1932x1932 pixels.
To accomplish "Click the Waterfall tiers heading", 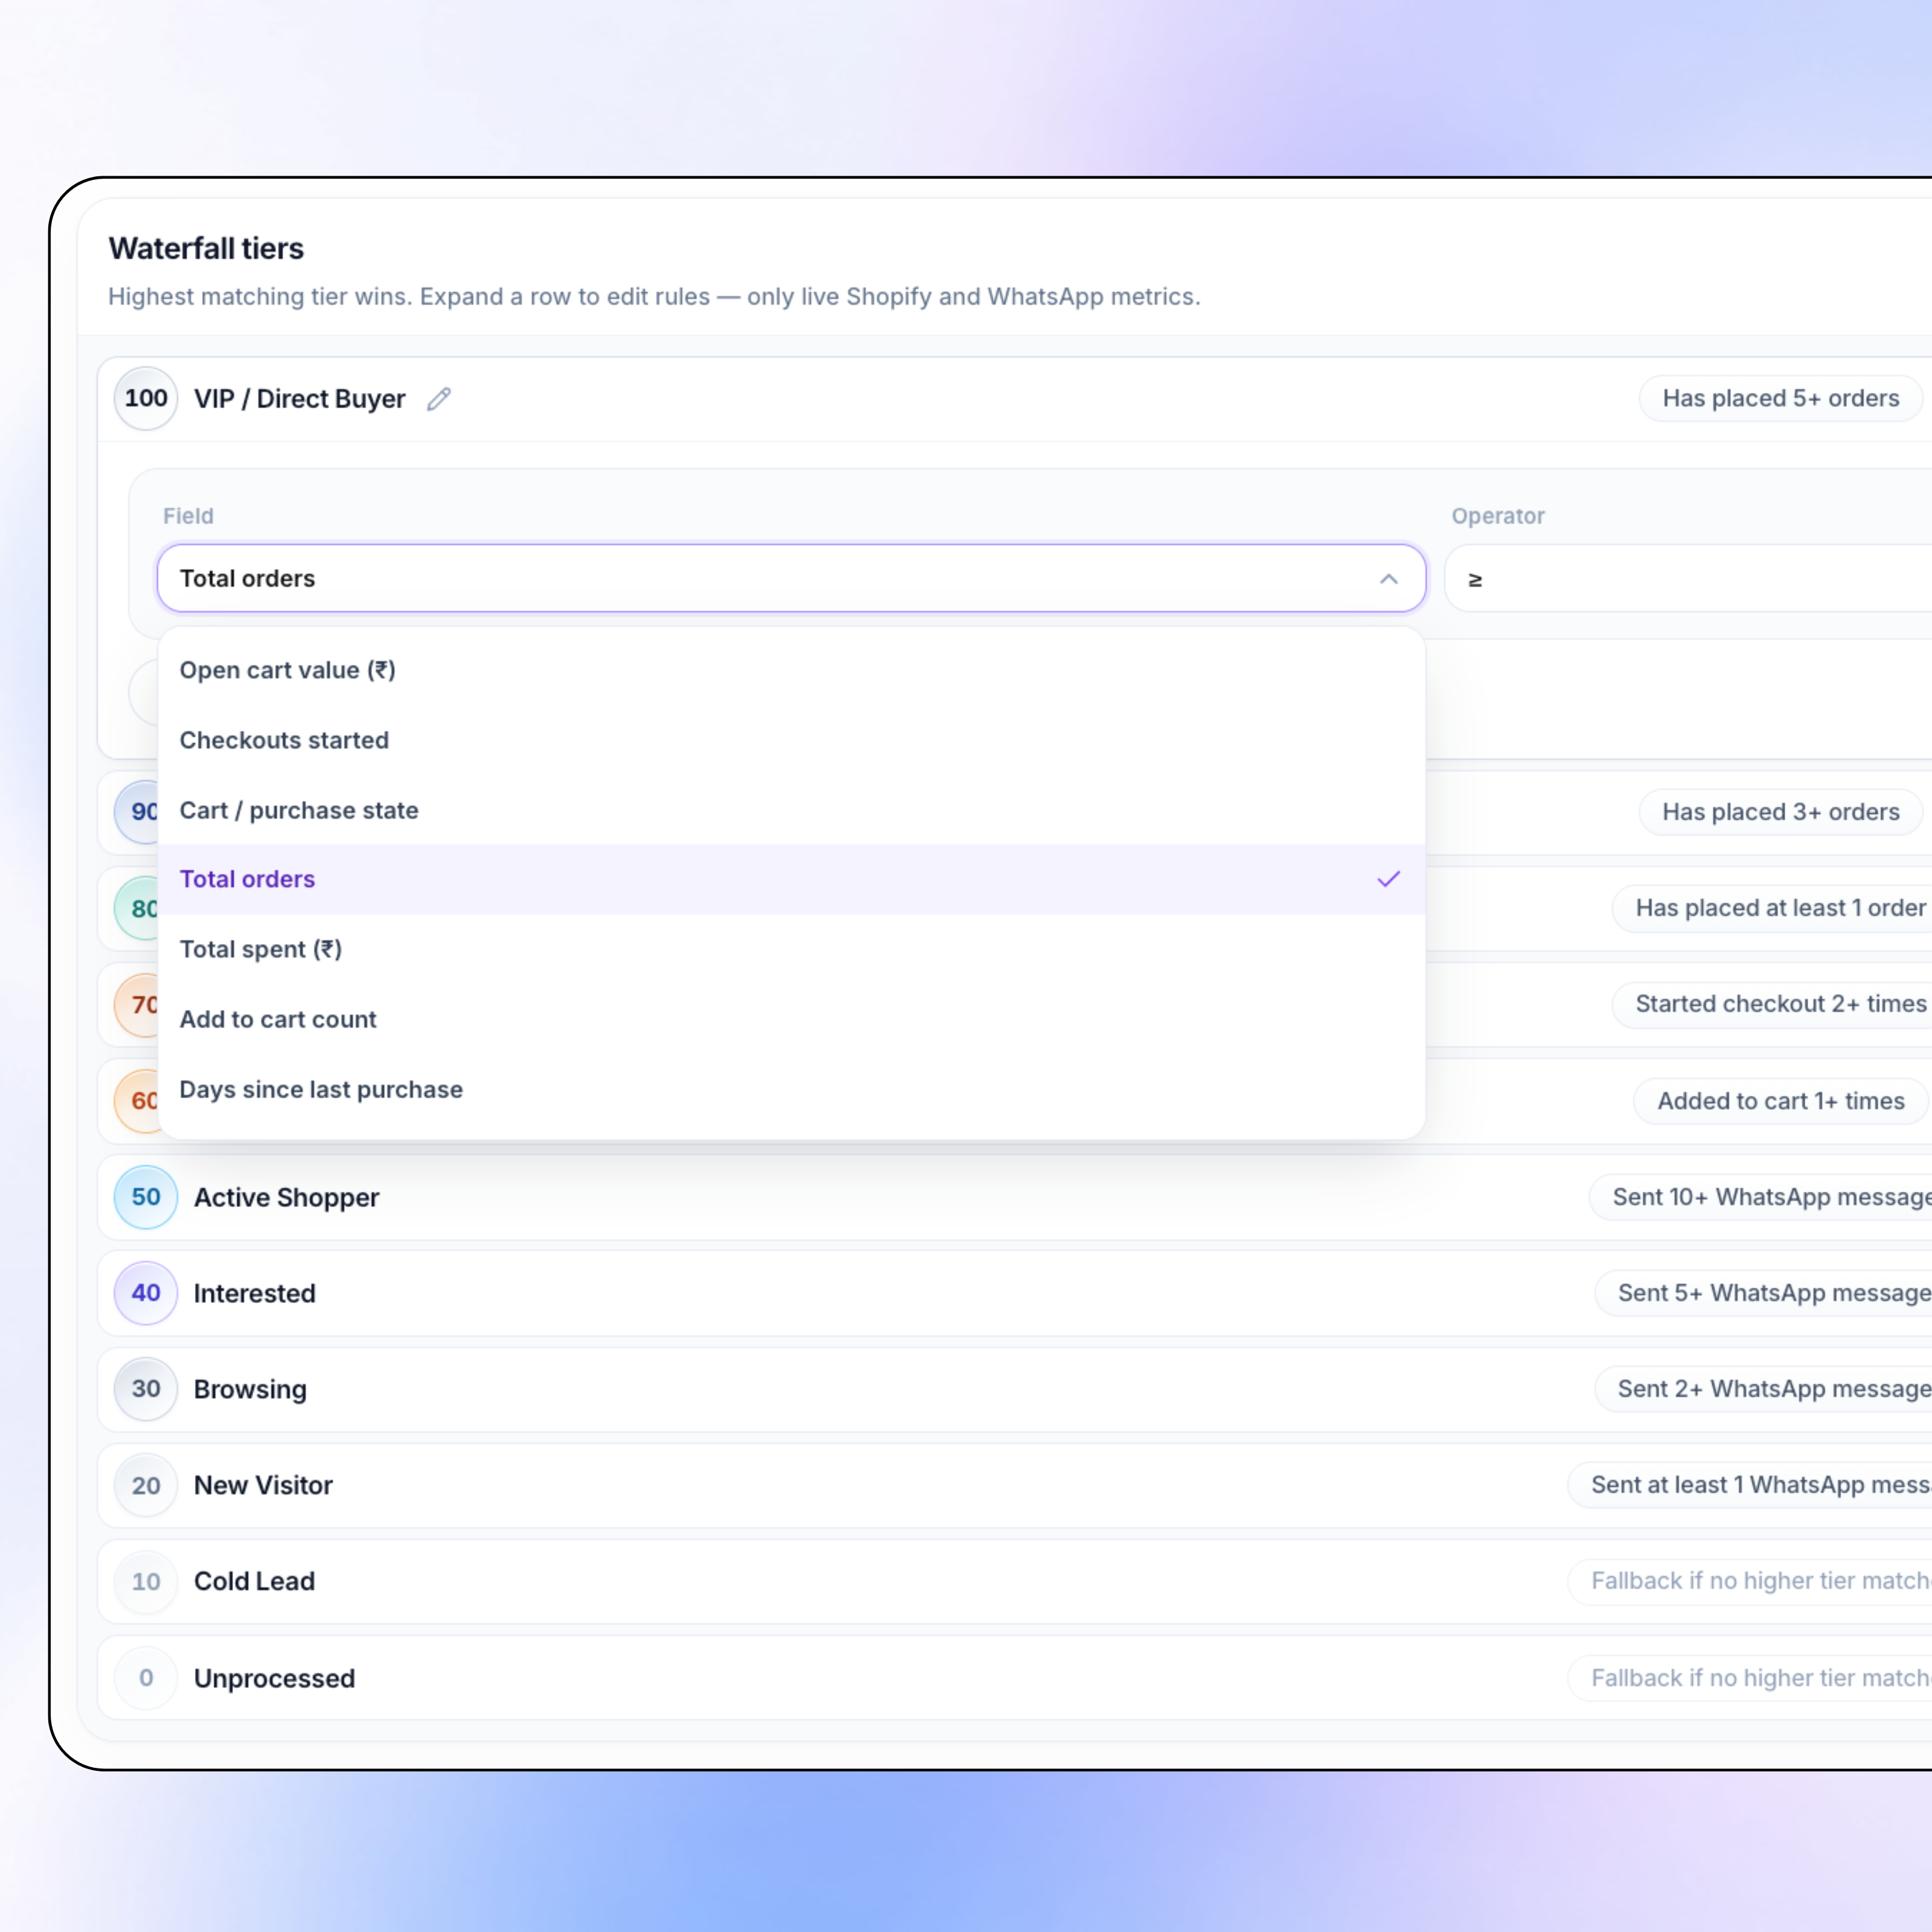I will 206,248.
